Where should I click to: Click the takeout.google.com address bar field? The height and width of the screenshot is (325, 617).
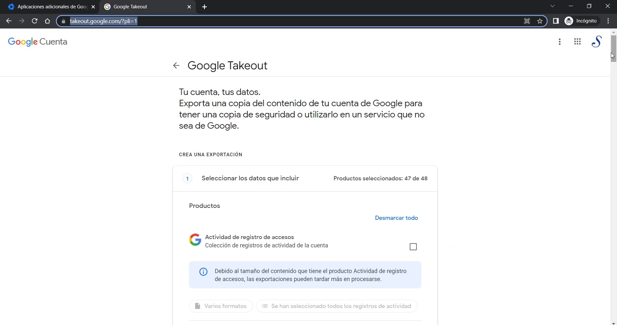289,21
